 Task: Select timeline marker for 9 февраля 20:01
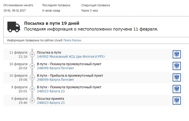(x=32, y=89)
